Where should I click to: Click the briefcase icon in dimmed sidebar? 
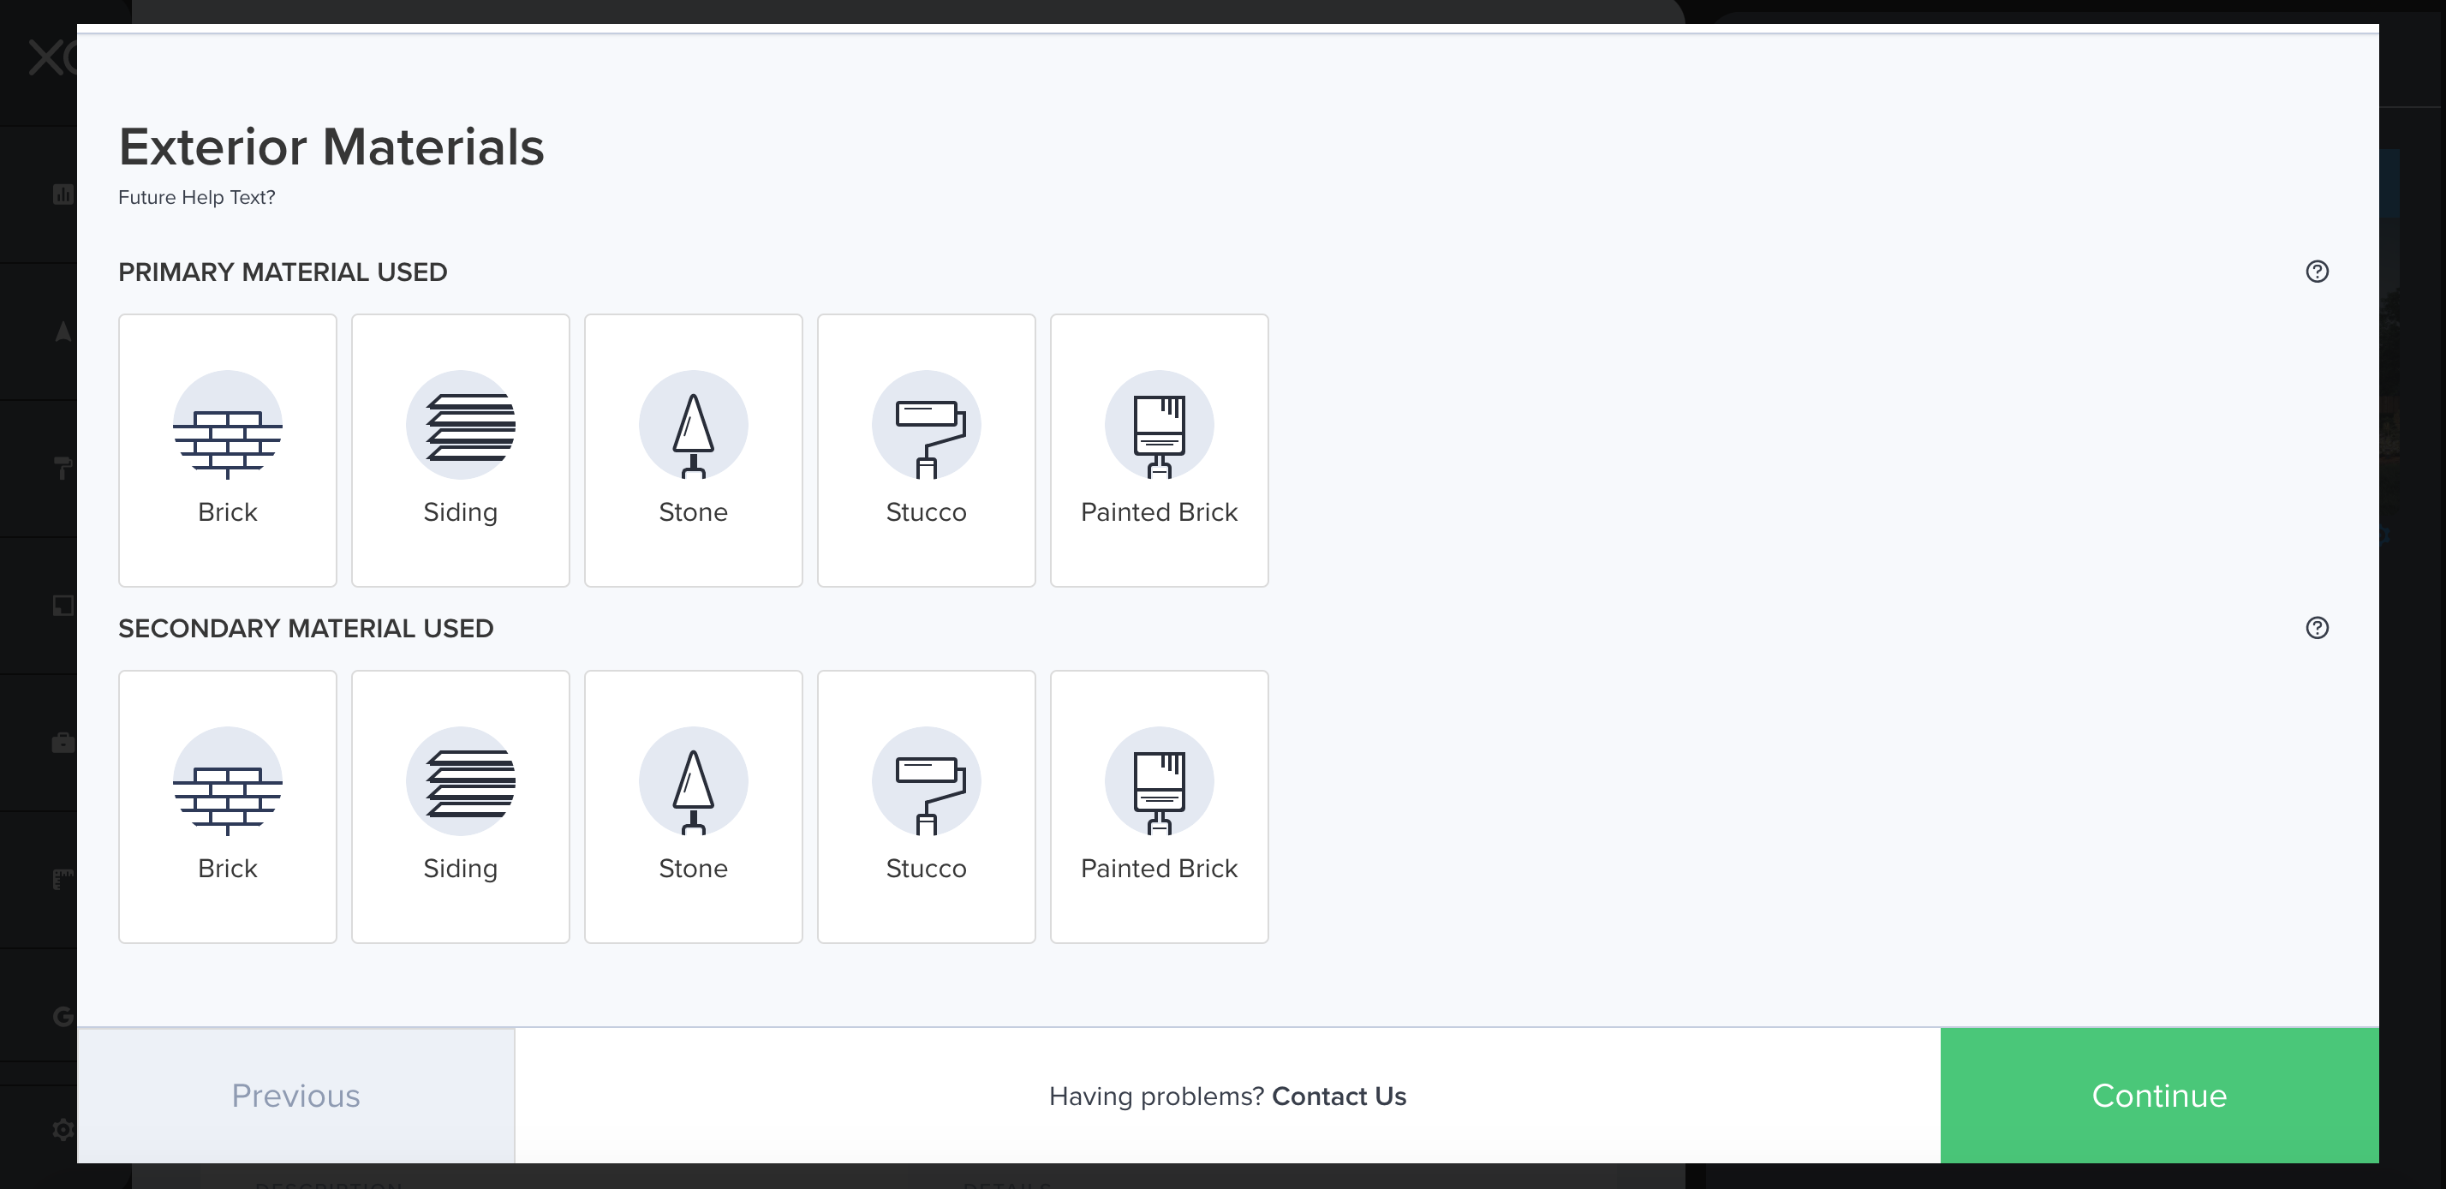(x=63, y=743)
